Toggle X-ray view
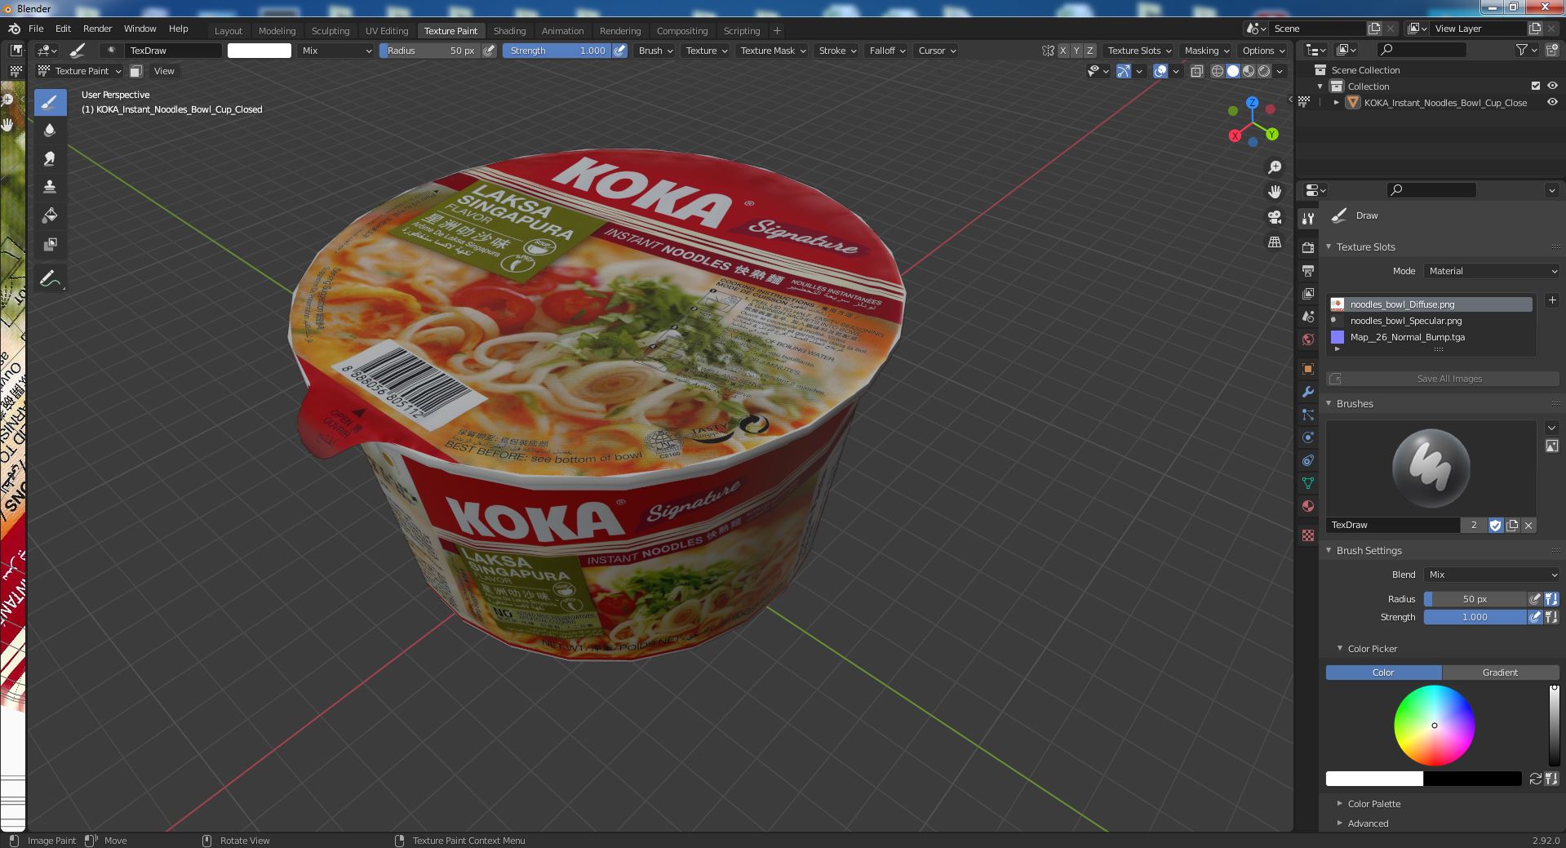1566x848 pixels. click(1196, 71)
